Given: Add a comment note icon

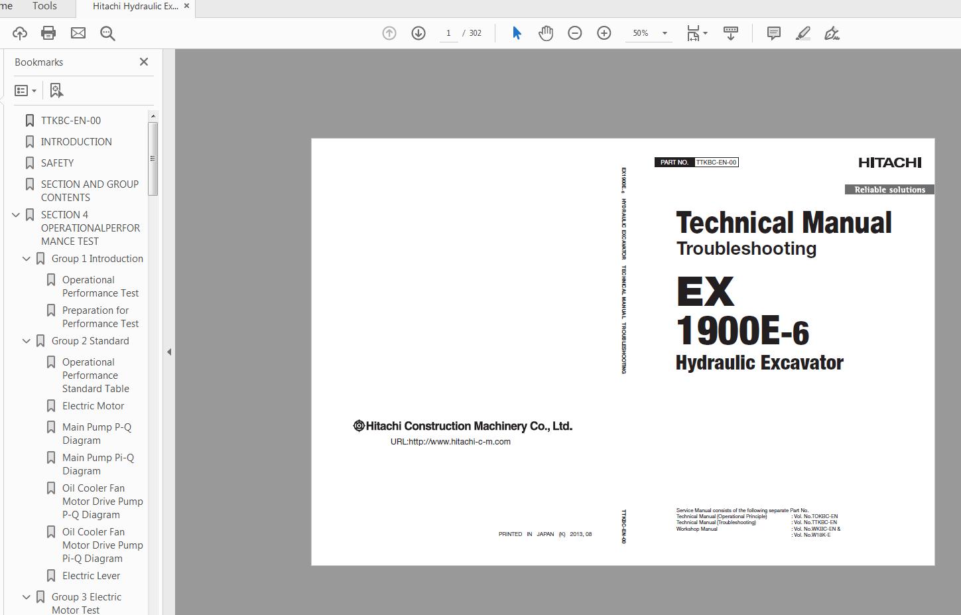Looking at the screenshot, I should tap(773, 33).
